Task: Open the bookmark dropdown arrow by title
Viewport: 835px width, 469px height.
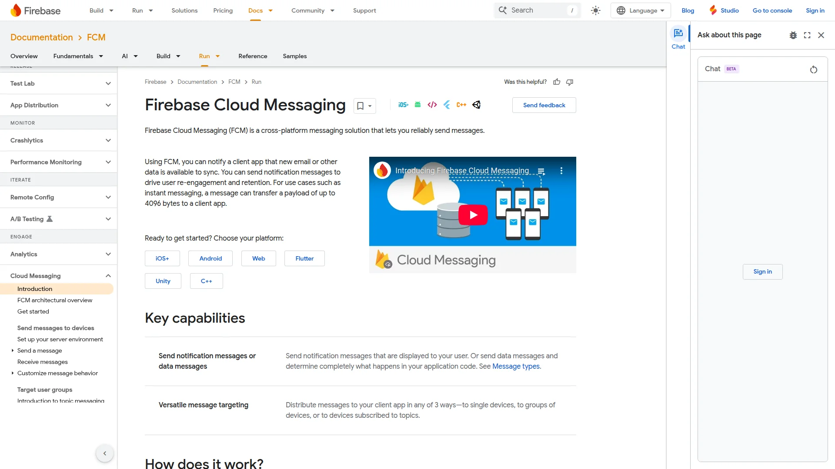Action: (x=370, y=106)
